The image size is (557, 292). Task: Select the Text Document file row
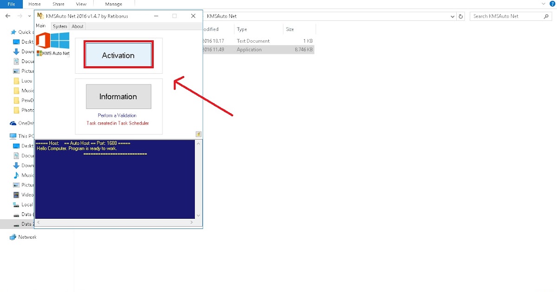tap(259, 41)
